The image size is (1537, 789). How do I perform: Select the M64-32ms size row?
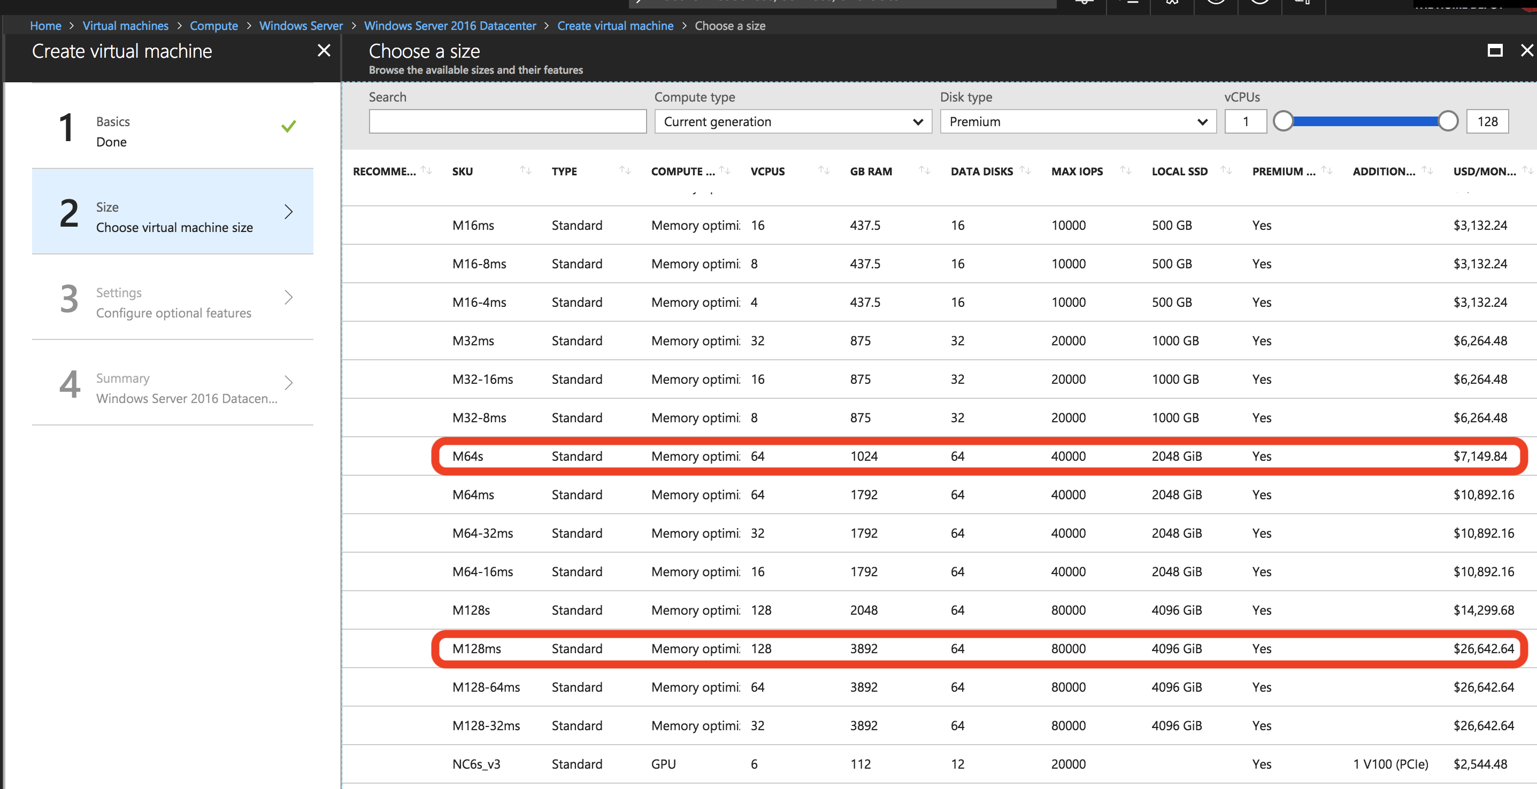[939, 533]
